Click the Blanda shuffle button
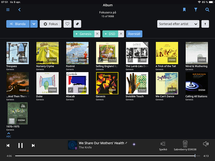Image resolution: width=215 pixels, height=161 pixels. point(18,24)
